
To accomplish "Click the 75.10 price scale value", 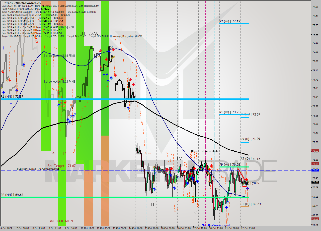I will [x=315, y=71].
